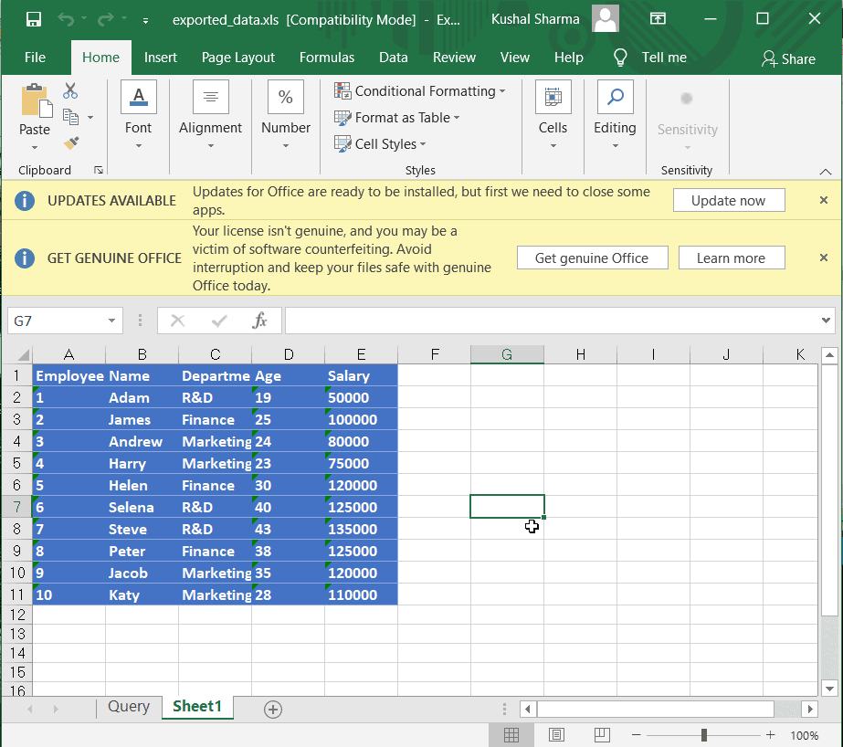The image size is (843, 747).
Task: Switch to the Query sheet tab
Action: [129, 706]
